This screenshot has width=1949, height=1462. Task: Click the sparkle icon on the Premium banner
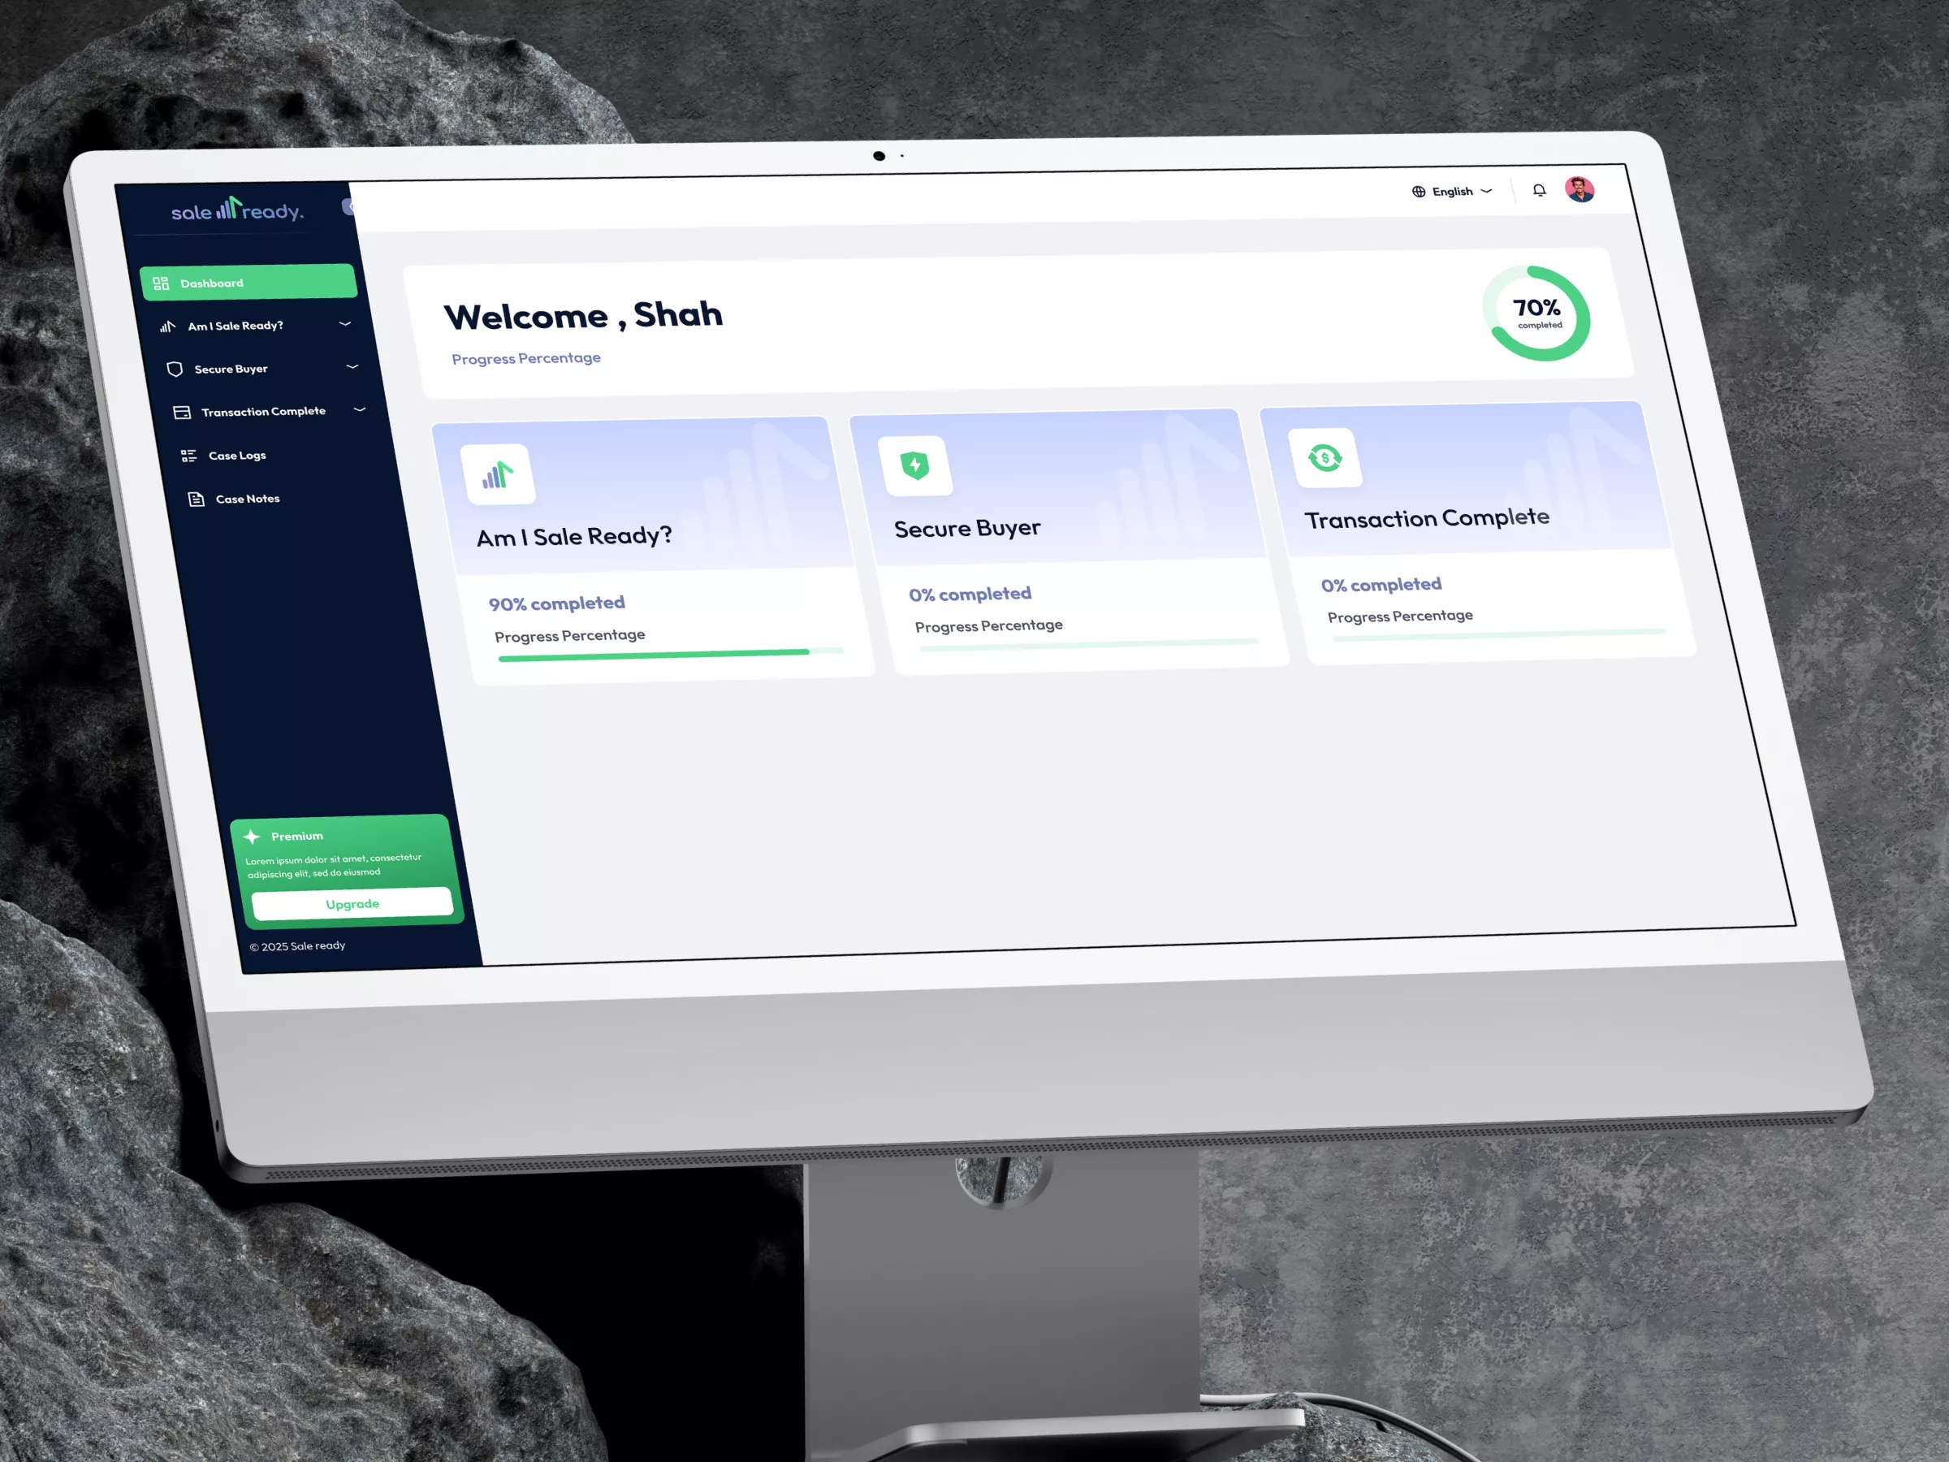(x=253, y=836)
